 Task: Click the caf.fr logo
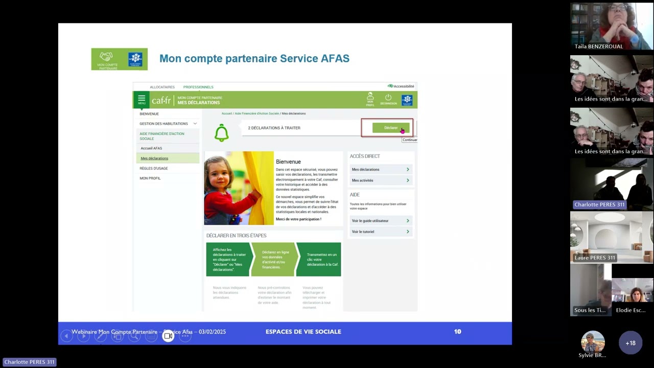(161, 100)
